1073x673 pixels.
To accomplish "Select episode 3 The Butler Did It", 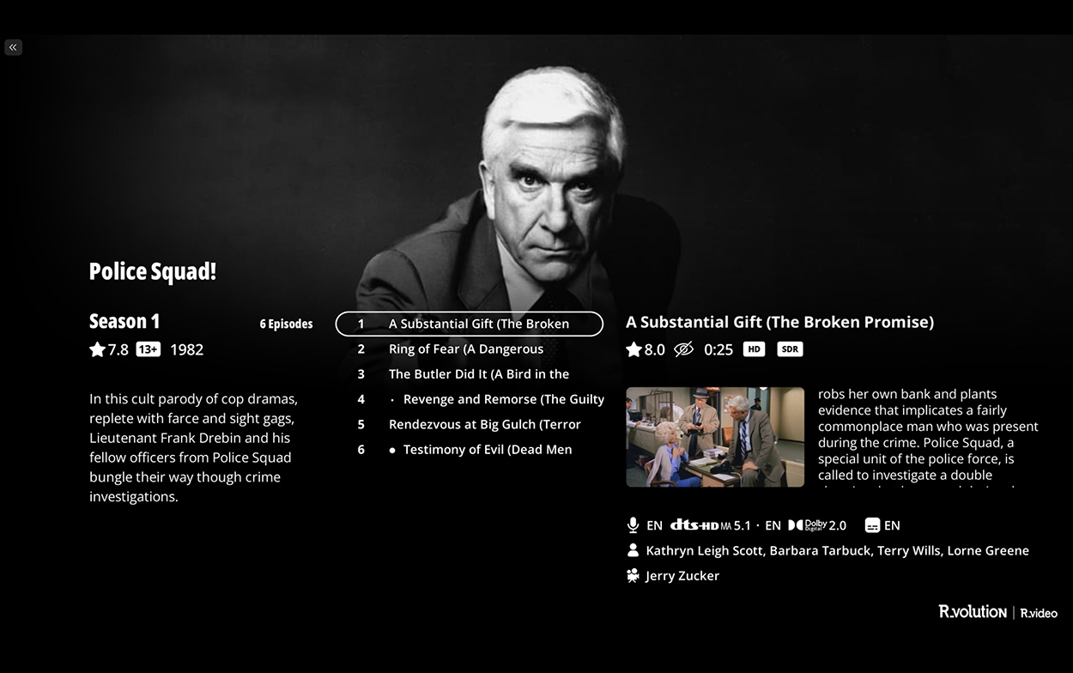I will pyautogui.click(x=470, y=373).
